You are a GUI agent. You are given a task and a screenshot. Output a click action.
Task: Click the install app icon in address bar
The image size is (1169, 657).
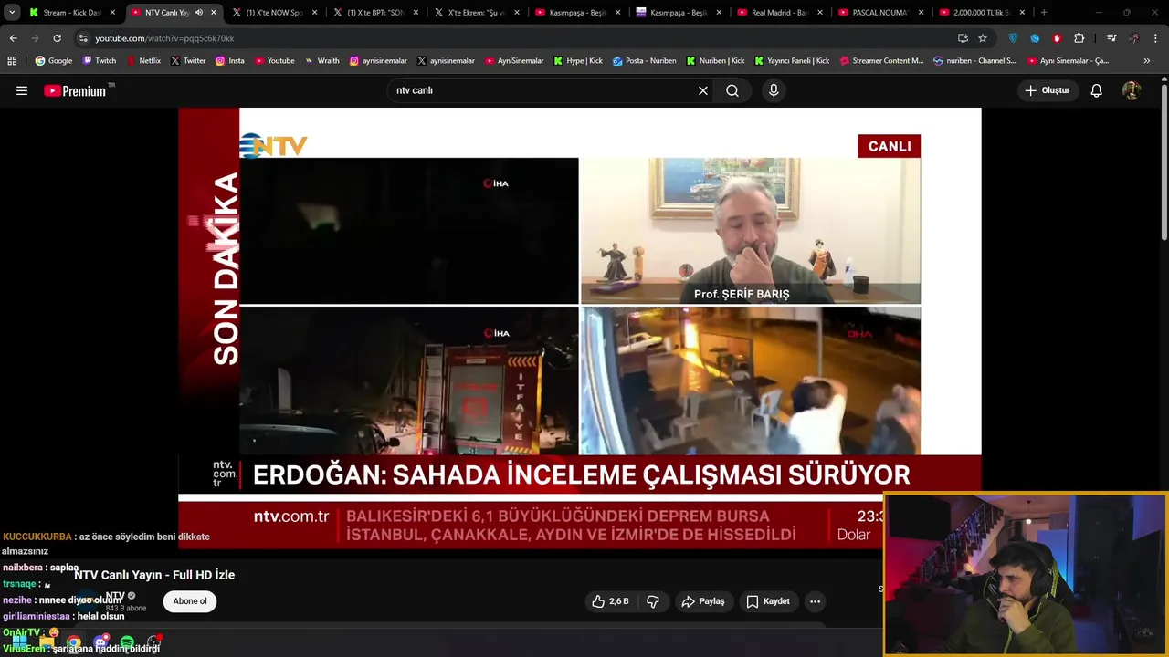(963, 38)
